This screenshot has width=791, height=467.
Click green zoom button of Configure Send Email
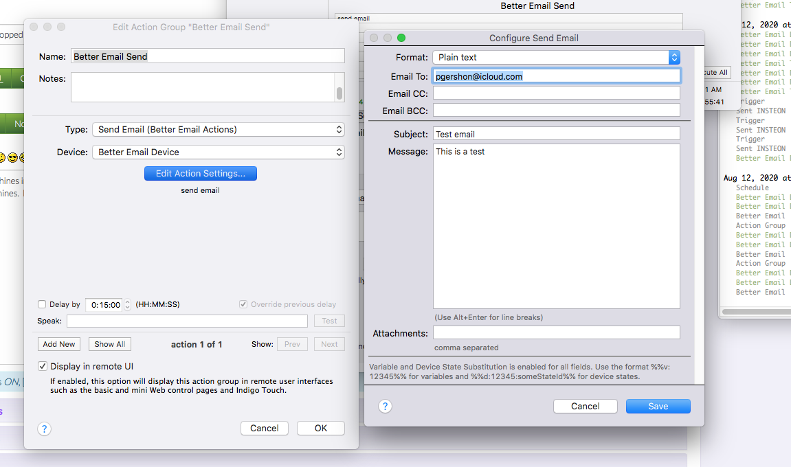click(401, 38)
